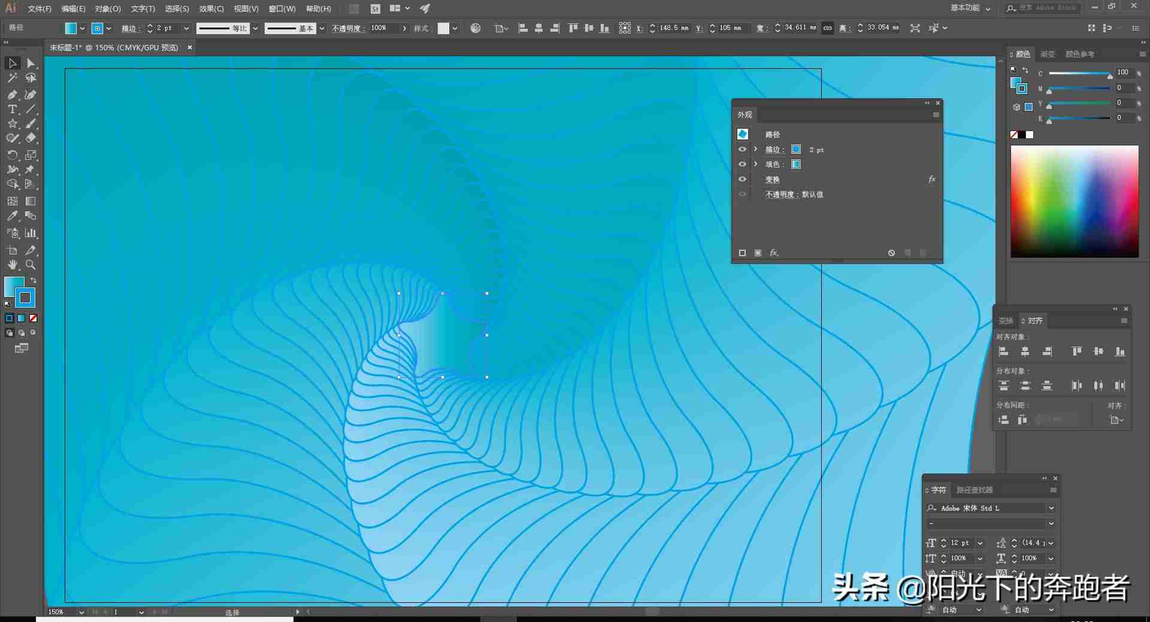Screen dimensions: 1150x622
Task: Pick a color from the CMYK spectrum
Action: click(1075, 201)
